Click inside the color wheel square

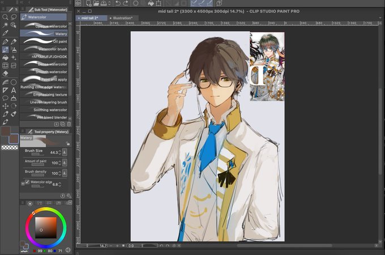click(x=46, y=227)
